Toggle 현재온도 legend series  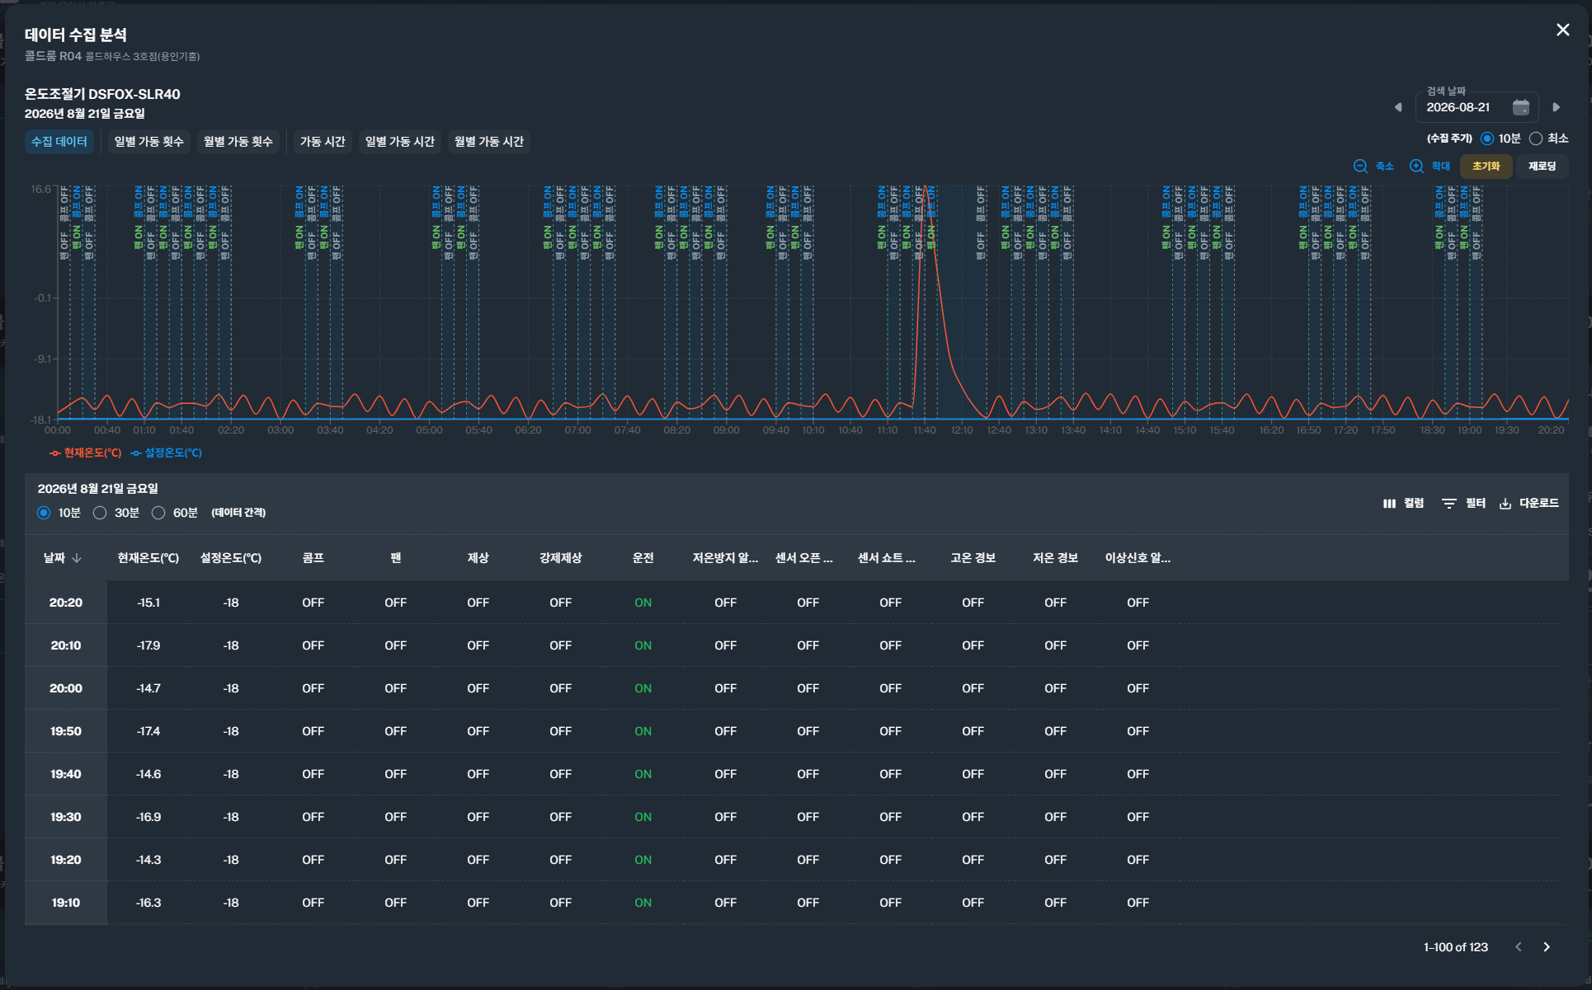tap(86, 453)
